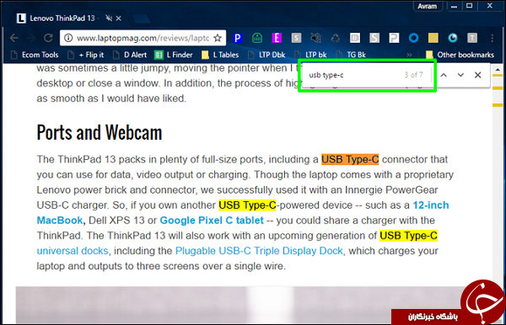Bookmark this page with the star icon

(x=218, y=38)
